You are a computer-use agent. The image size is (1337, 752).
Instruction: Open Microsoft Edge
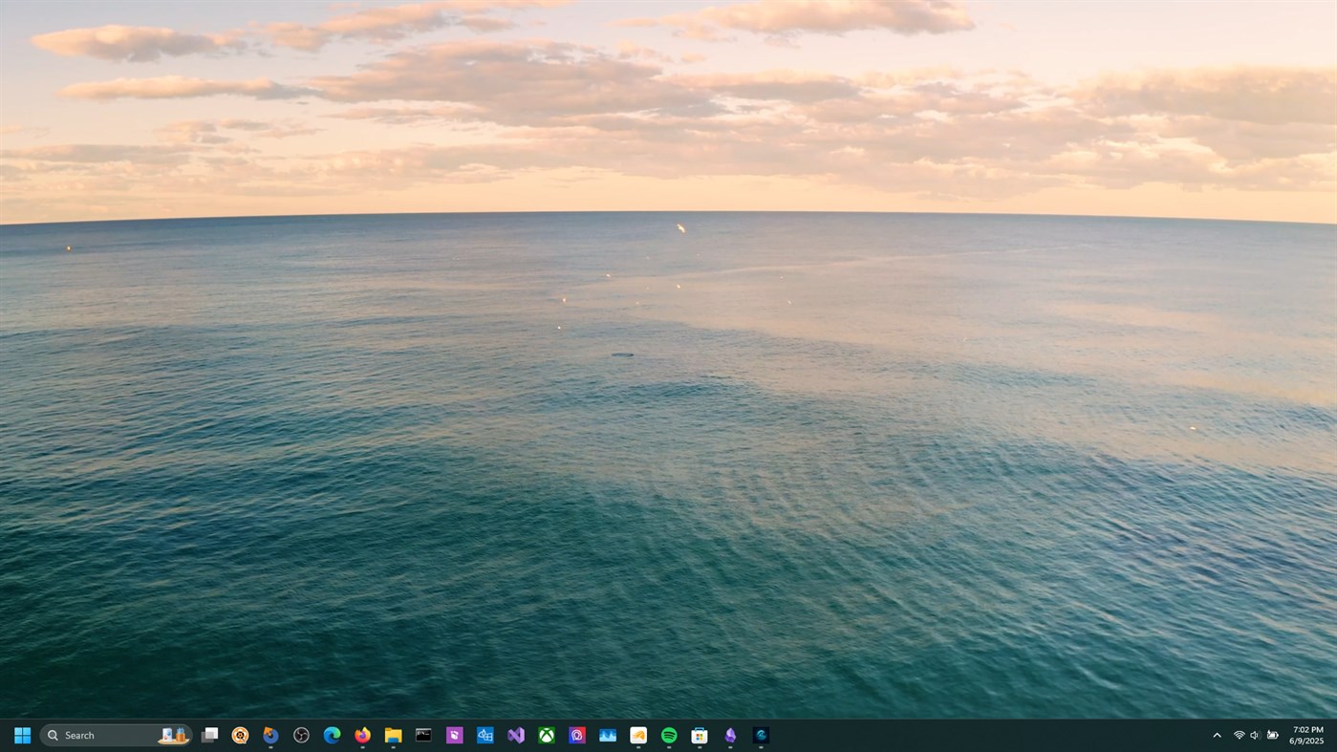(332, 735)
